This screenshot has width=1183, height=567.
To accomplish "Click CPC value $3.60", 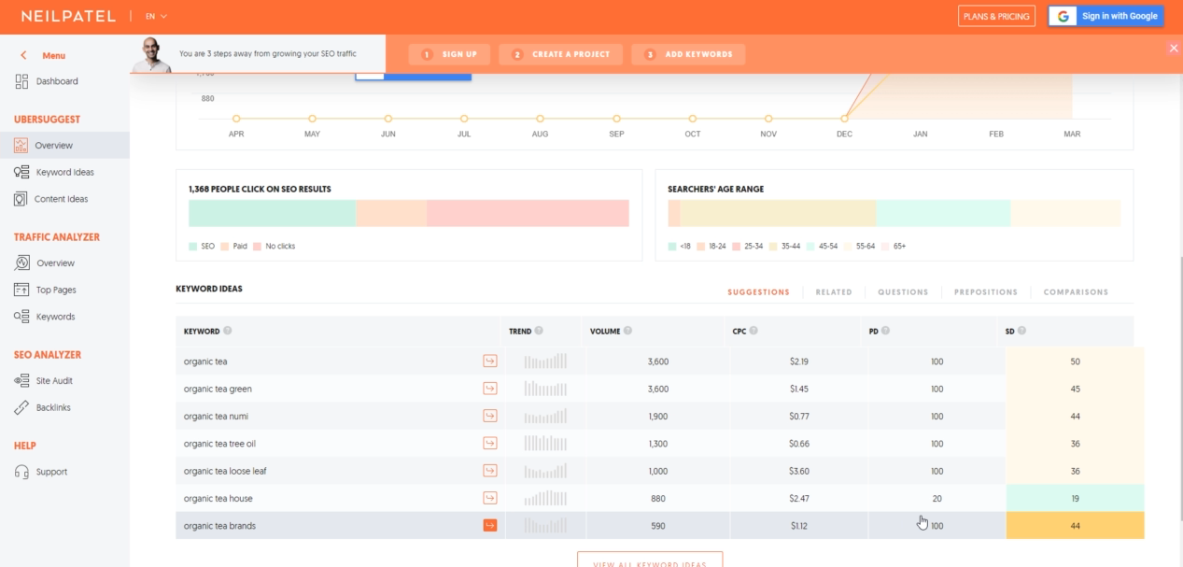I will tap(798, 471).
